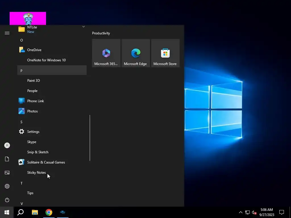The height and width of the screenshot is (218, 291).
Task: Click the app list scrollbar
Action: pos(90,138)
